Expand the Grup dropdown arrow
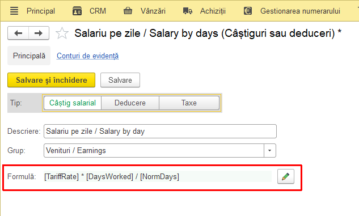The image size is (359, 216). pos(270,151)
